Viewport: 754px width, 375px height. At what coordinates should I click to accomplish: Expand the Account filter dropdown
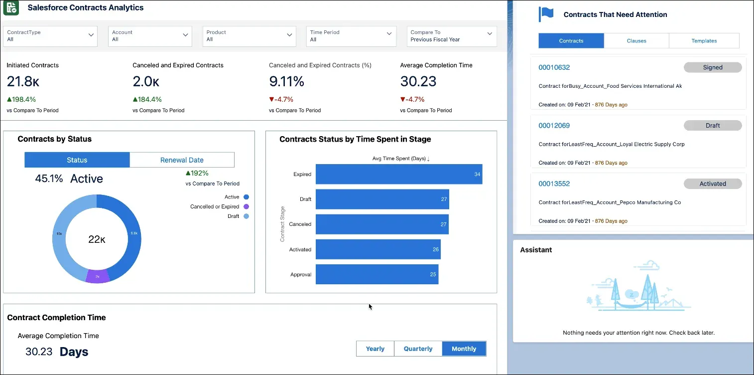[185, 36]
